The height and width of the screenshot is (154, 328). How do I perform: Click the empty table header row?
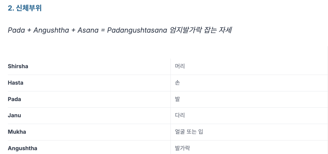pos(168,52)
